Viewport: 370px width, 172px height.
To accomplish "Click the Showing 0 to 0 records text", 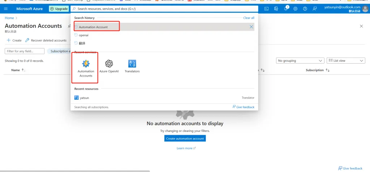I will pyautogui.click(x=24, y=61).
